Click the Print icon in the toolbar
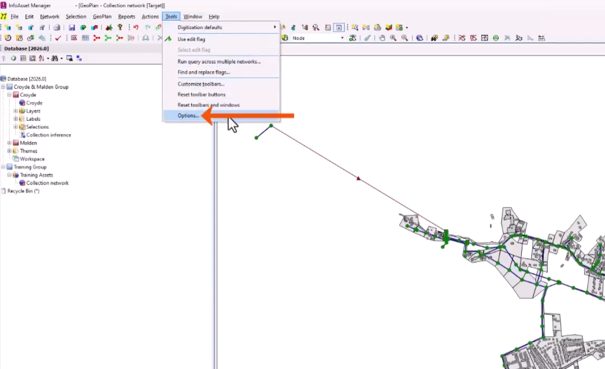605x369 pixels. [x=57, y=28]
